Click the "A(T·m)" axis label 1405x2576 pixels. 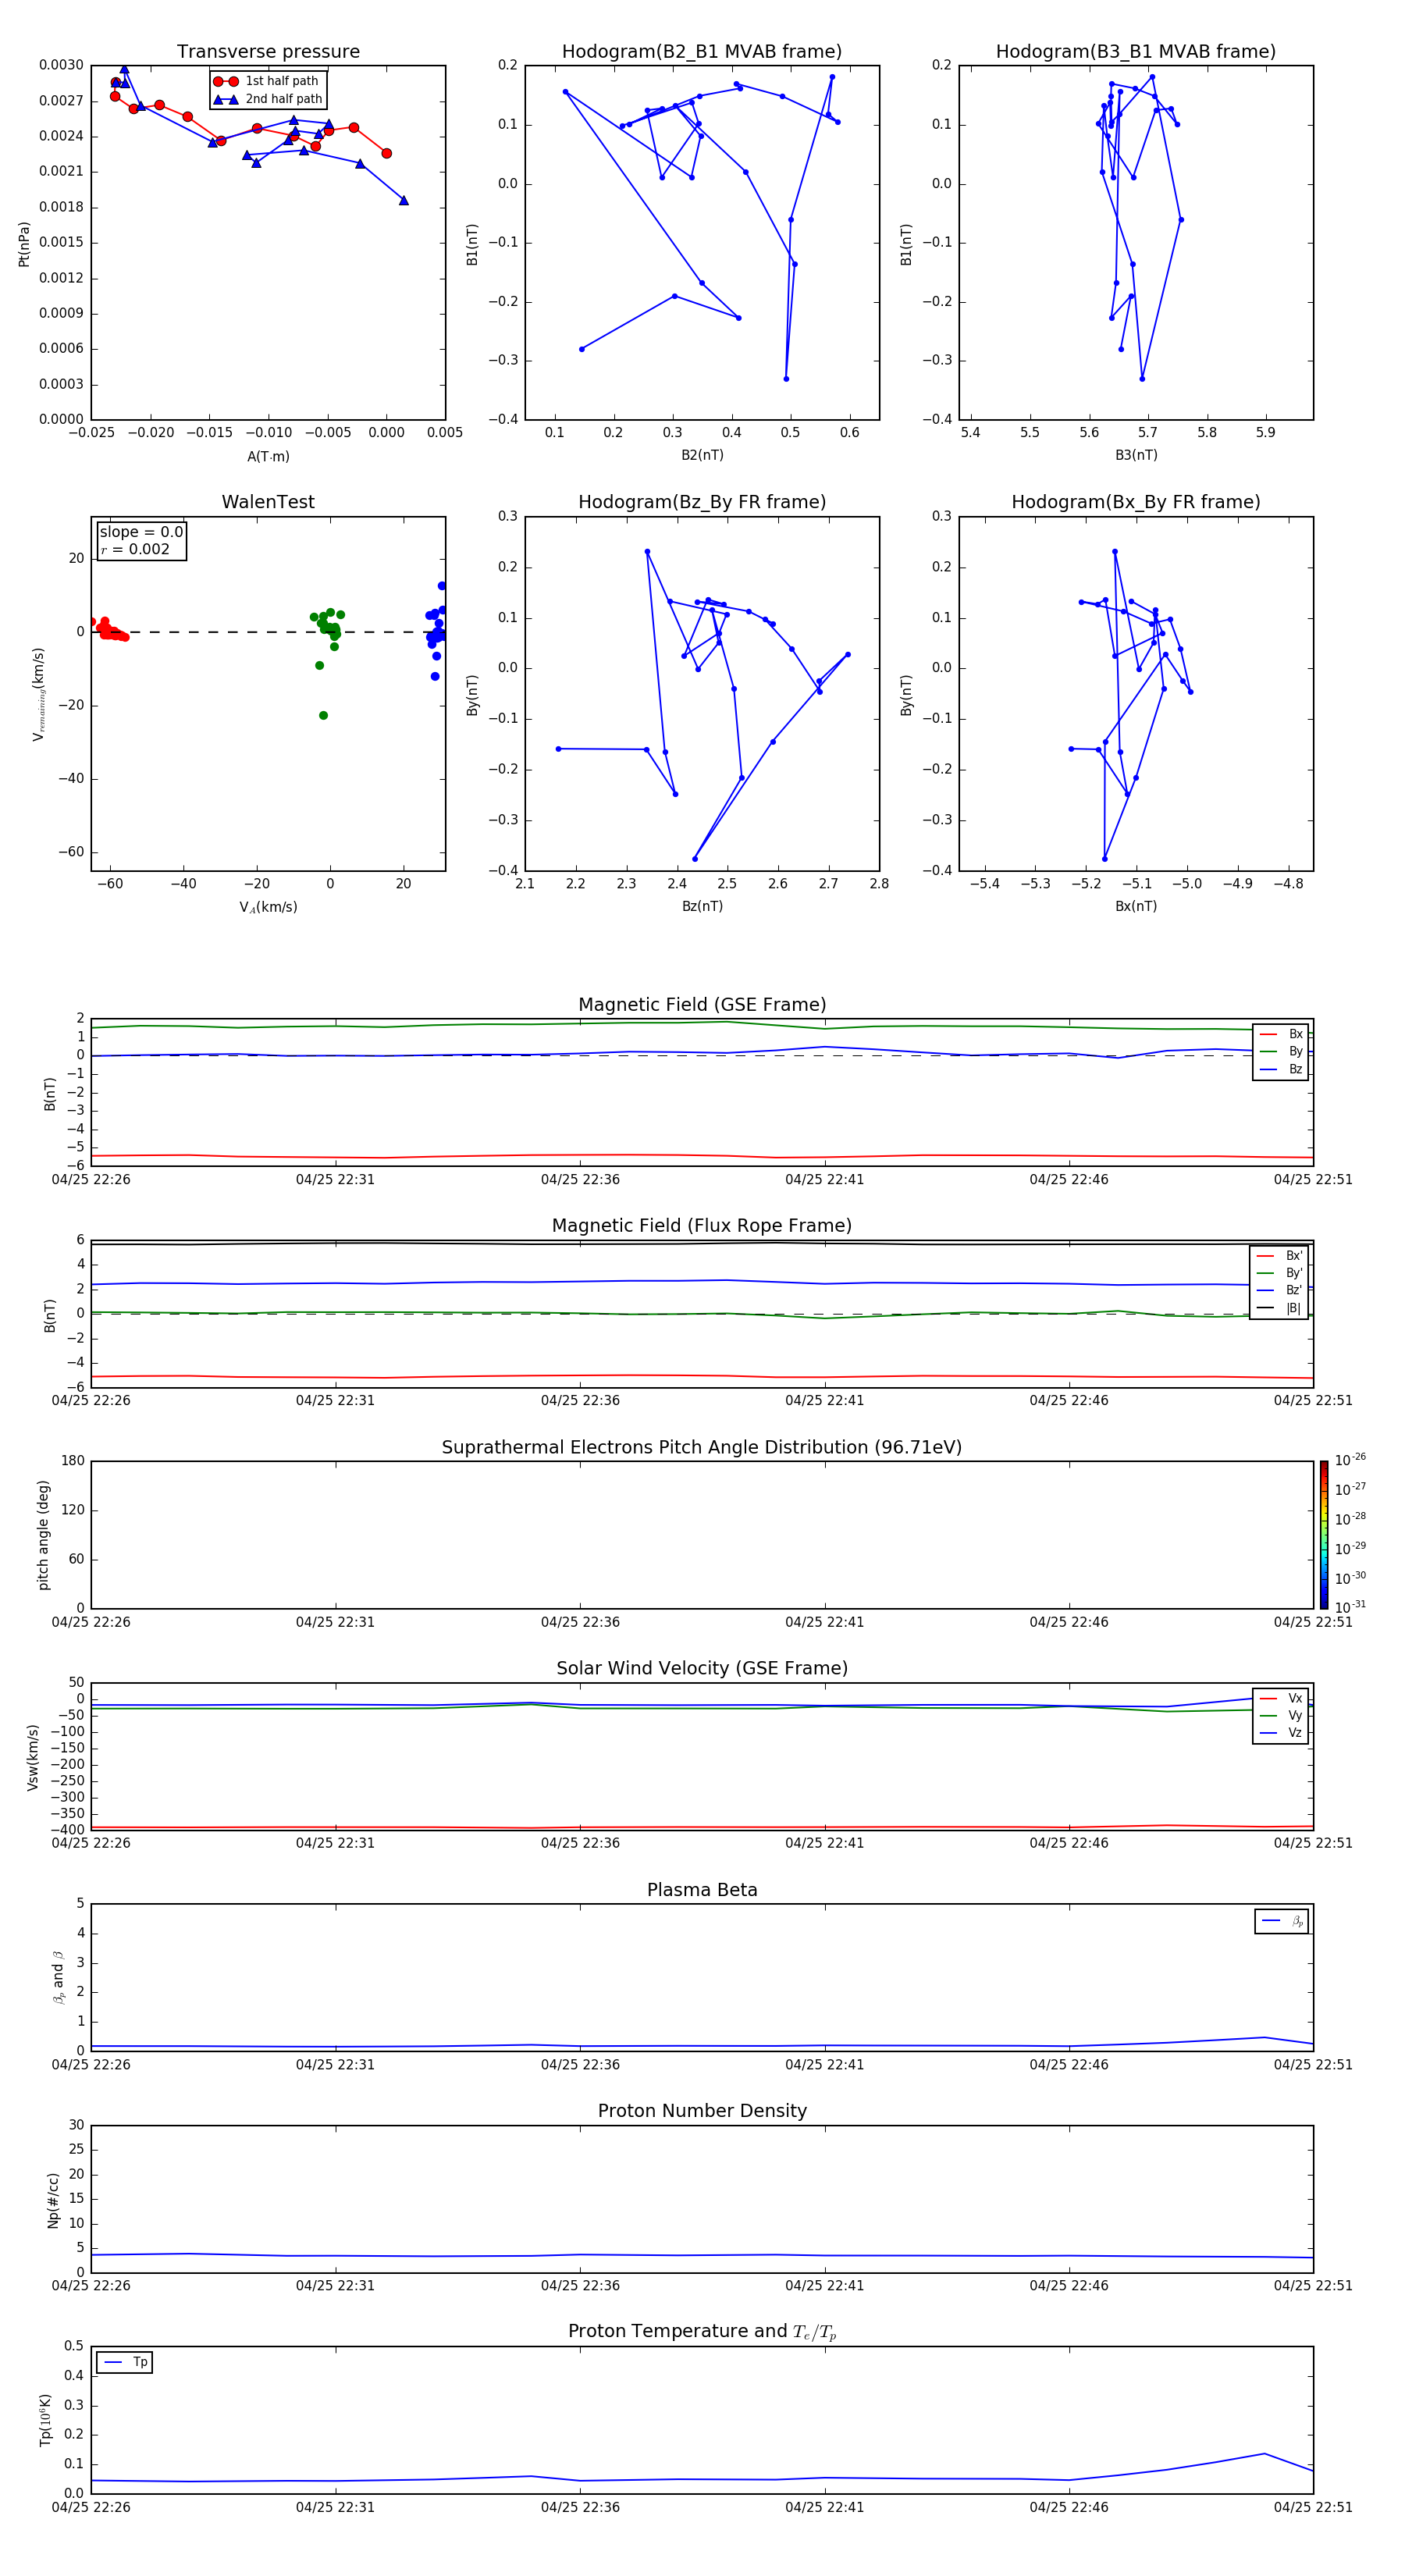tap(268, 456)
